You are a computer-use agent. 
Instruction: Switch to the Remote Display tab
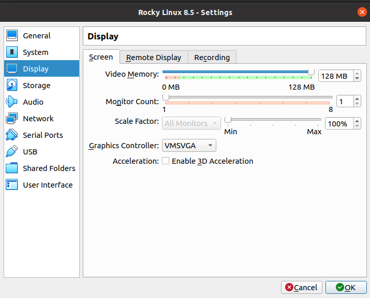click(154, 58)
